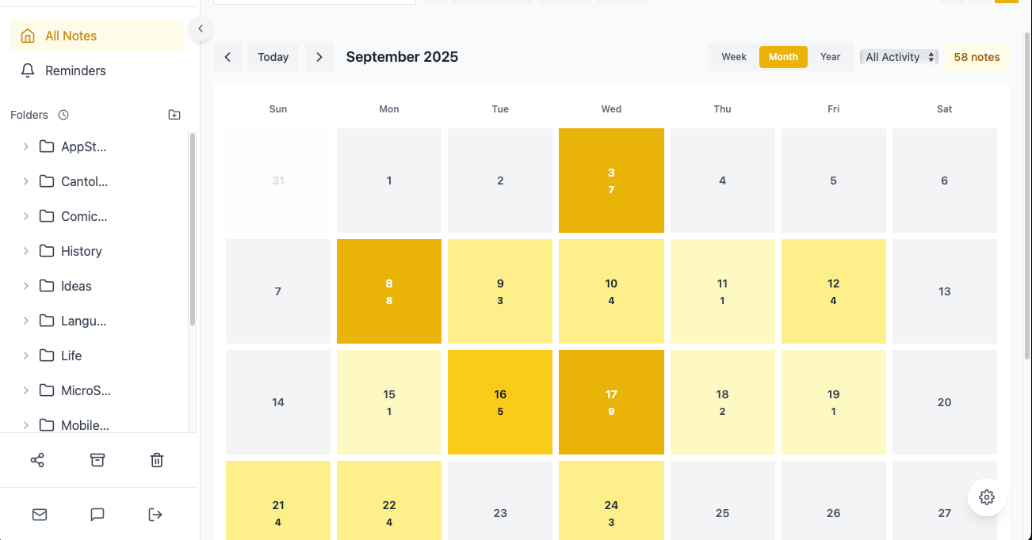This screenshot has height=540, width=1032.
Task: Go to Reminders section
Action: (x=75, y=70)
